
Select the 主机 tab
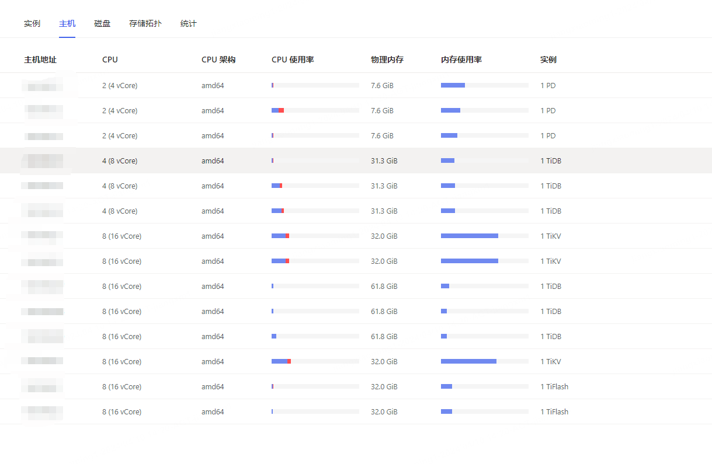click(67, 24)
